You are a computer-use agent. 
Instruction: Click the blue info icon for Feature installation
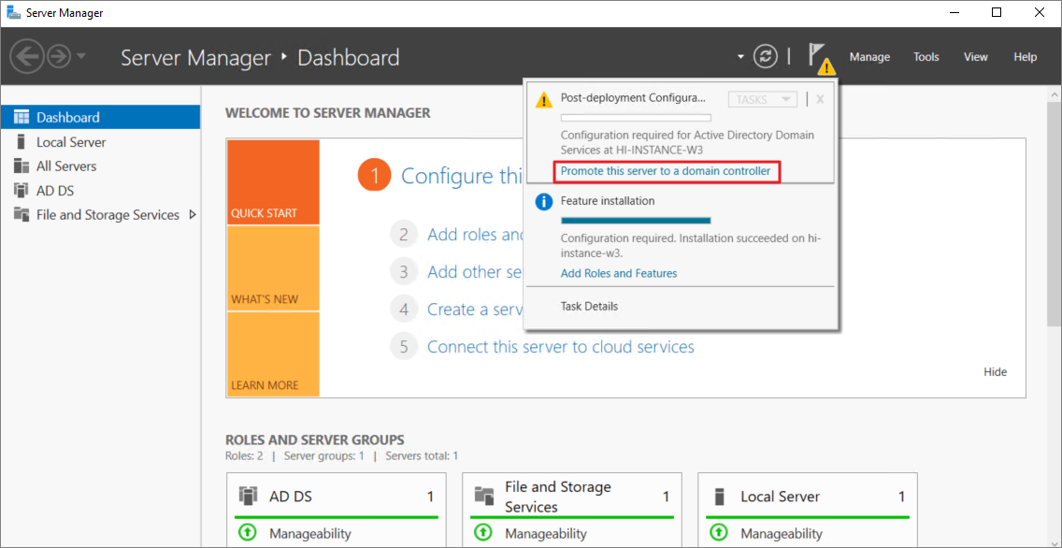[x=544, y=203]
